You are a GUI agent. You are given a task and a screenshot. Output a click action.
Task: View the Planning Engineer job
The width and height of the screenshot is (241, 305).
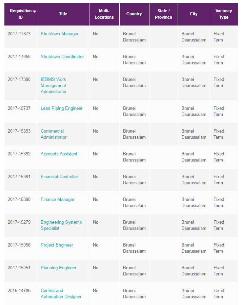pos(59,268)
